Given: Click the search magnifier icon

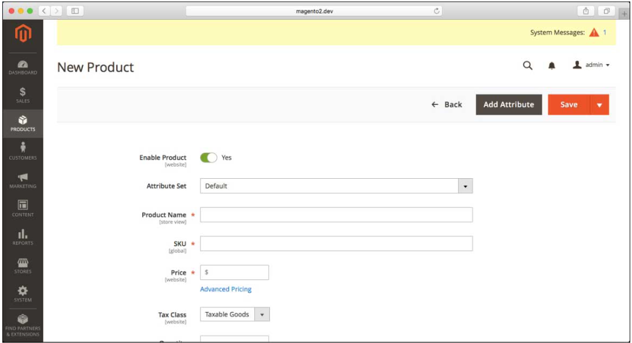Looking at the screenshot, I should (528, 66).
